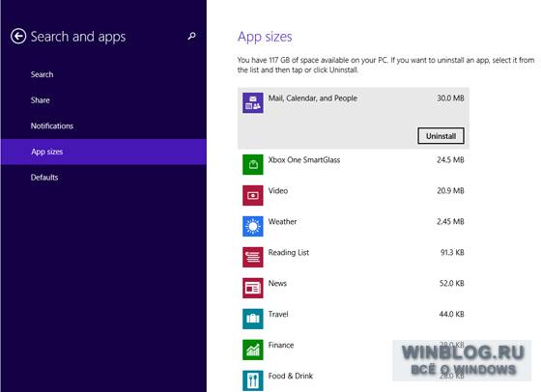Image resolution: width=541 pixels, height=392 pixels.
Task: Click the App sizes page heading
Action: point(265,37)
